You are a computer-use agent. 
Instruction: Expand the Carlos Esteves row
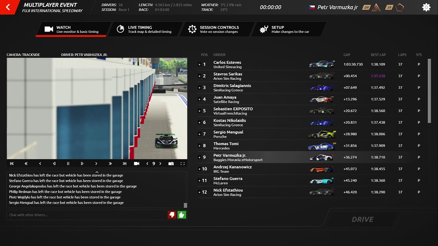click(199, 65)
